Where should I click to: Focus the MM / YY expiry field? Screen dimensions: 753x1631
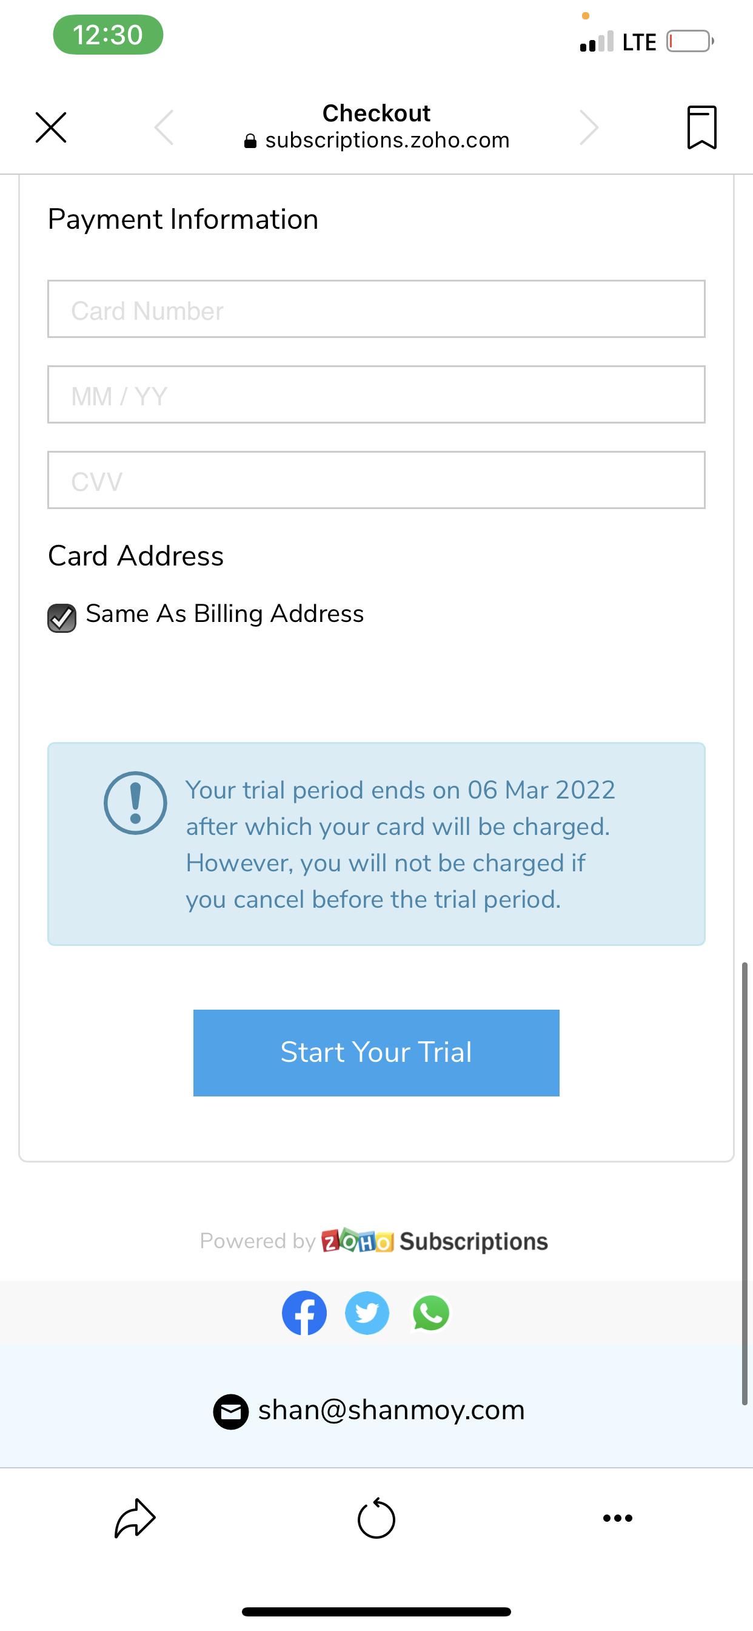pos(376,394)
